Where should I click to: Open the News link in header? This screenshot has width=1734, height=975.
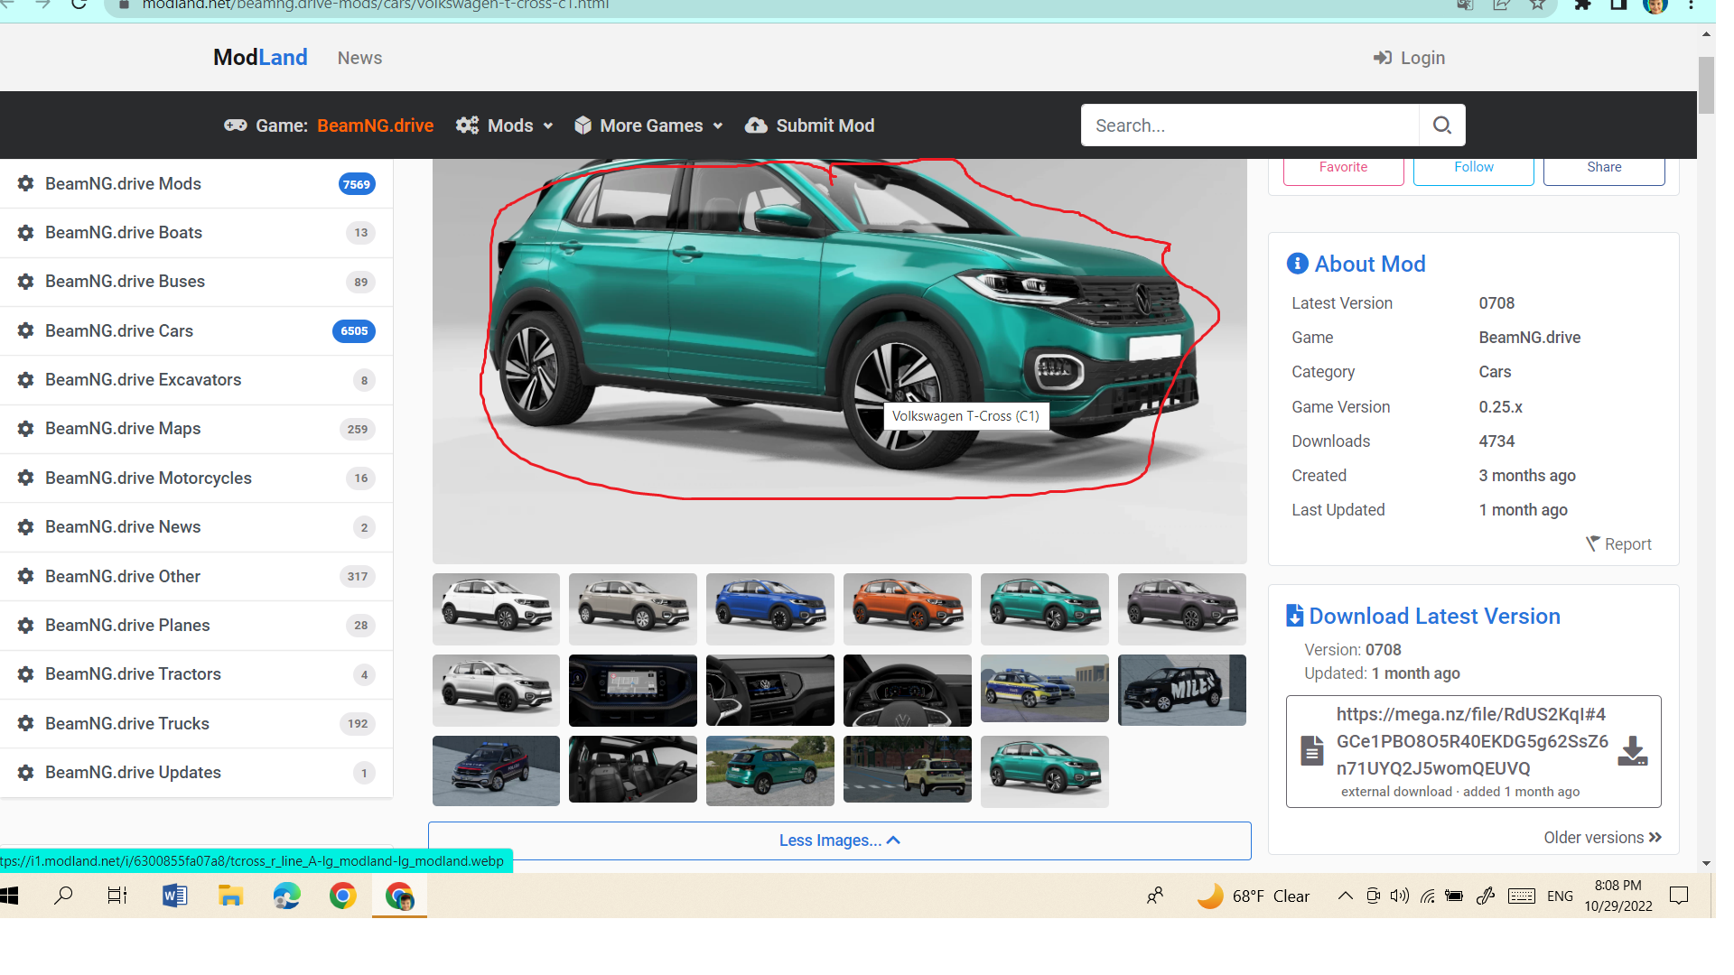[x=359, y=58]
